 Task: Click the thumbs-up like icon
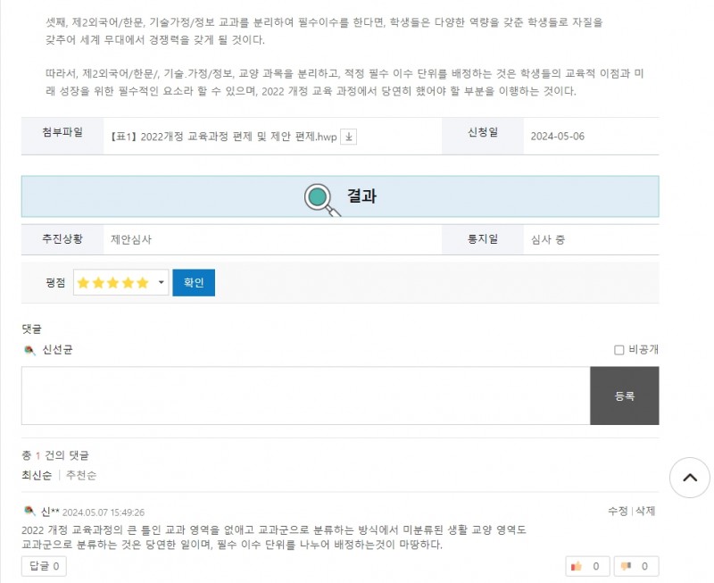point(577,566)
